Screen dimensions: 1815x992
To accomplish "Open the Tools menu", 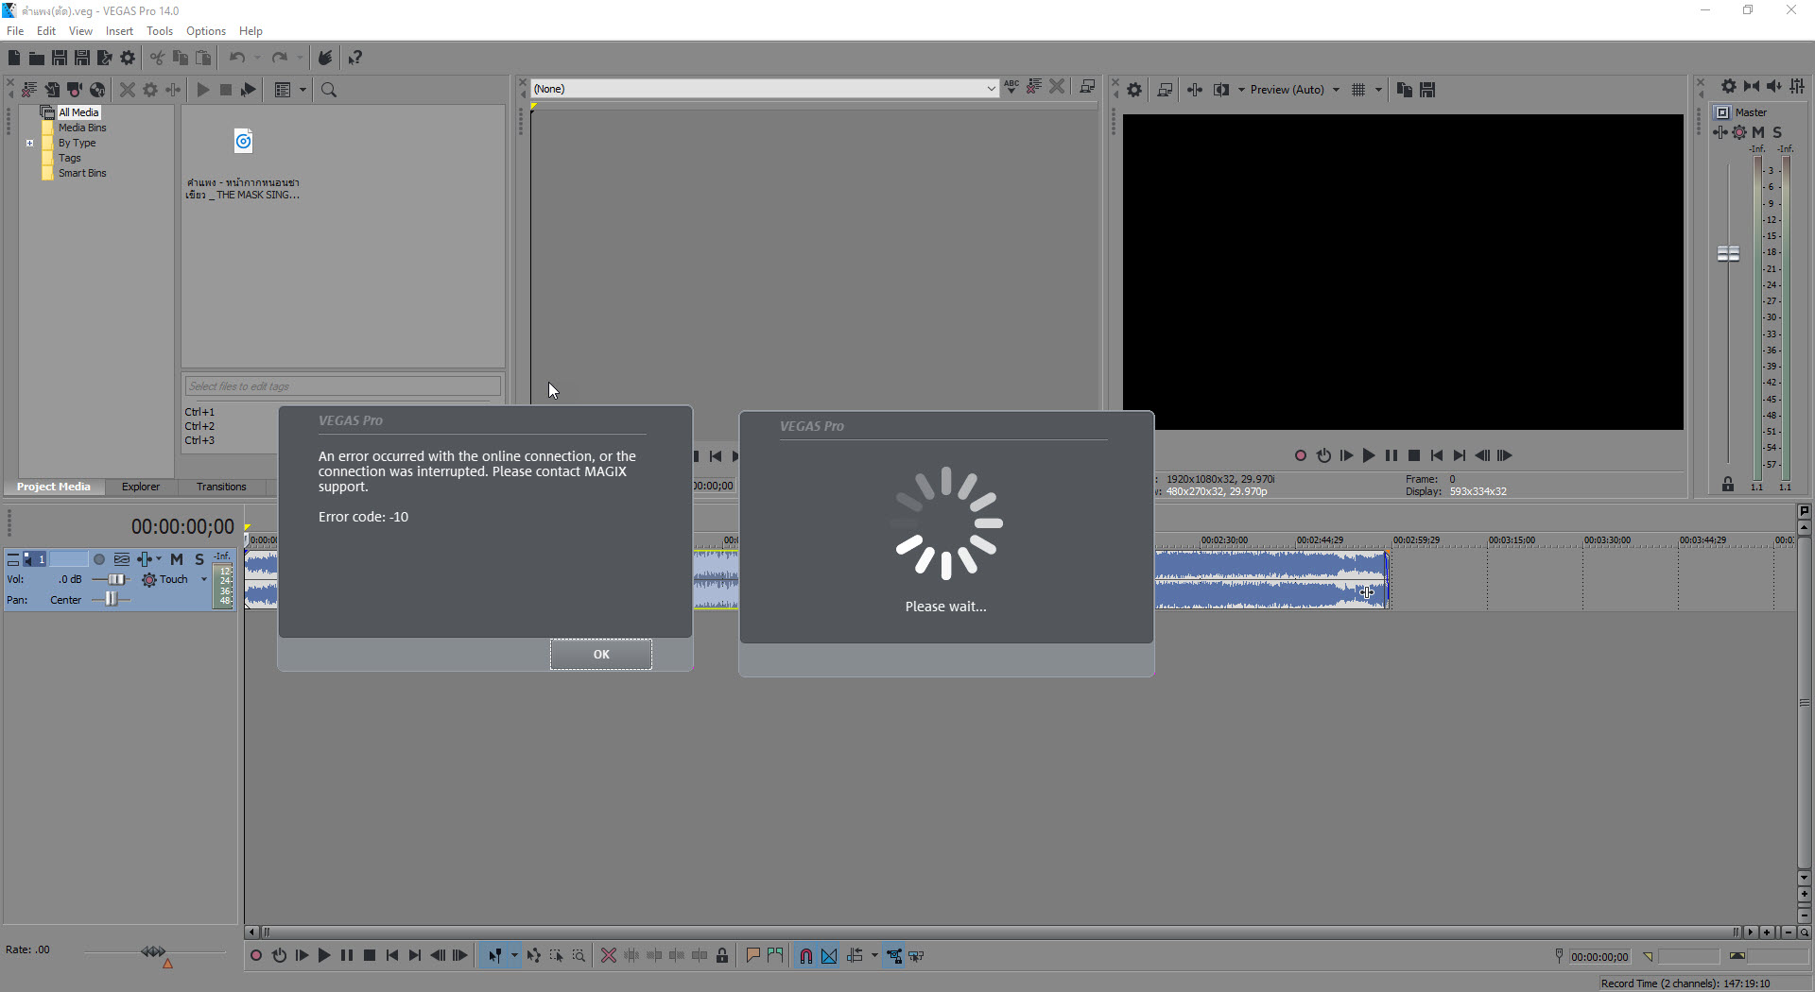I will coord(160,31).
